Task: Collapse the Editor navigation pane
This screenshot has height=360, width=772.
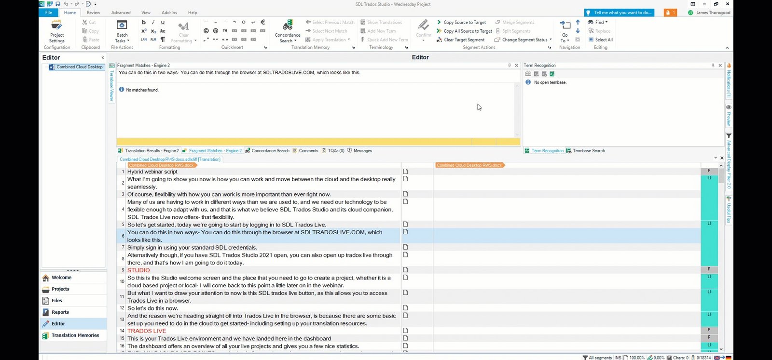Action: (103, 57)
